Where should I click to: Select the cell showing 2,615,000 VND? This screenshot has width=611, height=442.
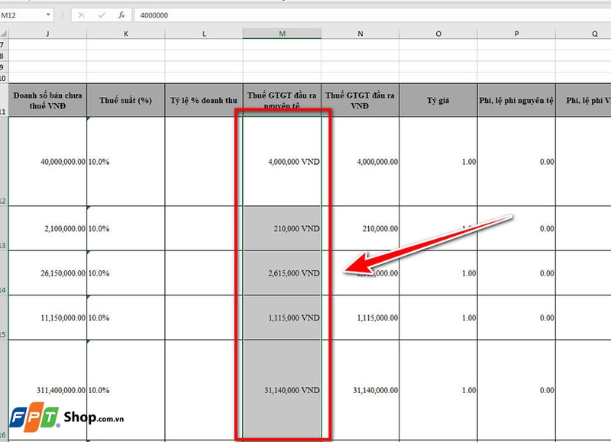pyautogui.click(x=282, y=271)
